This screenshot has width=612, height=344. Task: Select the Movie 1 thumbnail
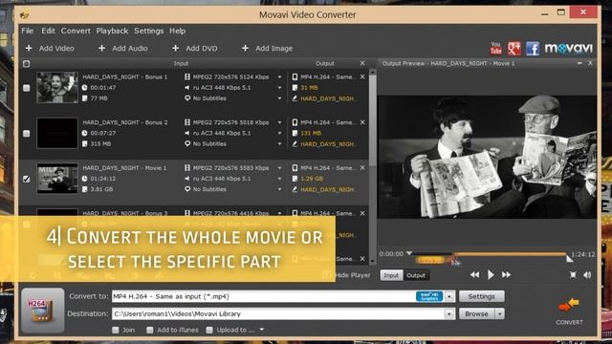click(x=57, y=179)
